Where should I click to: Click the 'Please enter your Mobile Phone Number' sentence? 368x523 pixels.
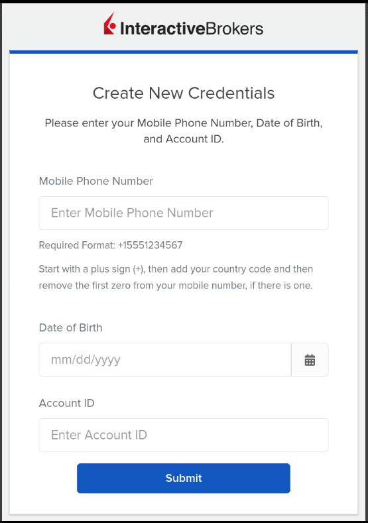[184, 123]
